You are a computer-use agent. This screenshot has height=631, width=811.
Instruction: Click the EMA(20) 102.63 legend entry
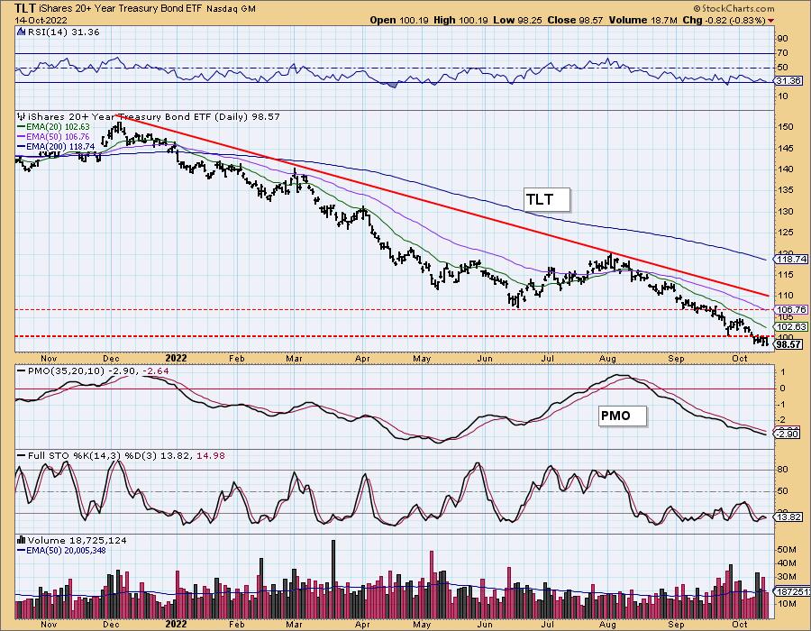click(x=58, y=127)
